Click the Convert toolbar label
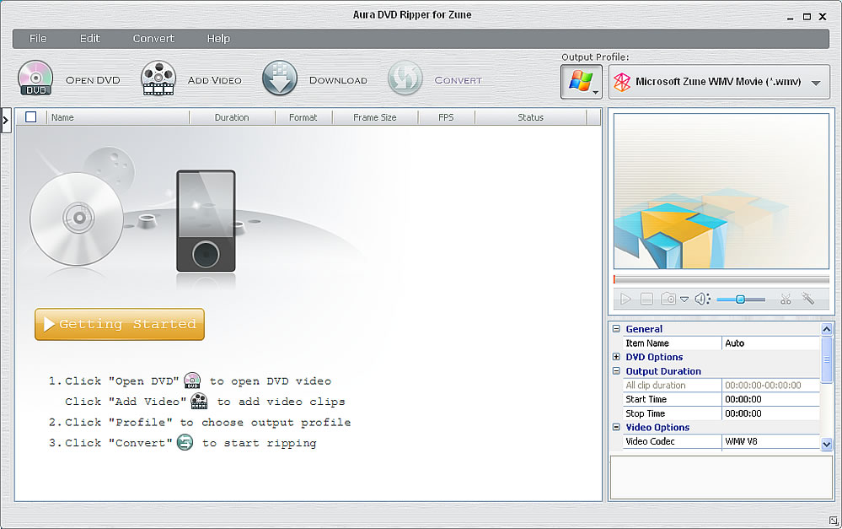This screenshot has height=529, width=842. pyautogui.click(x=458, y=80)
